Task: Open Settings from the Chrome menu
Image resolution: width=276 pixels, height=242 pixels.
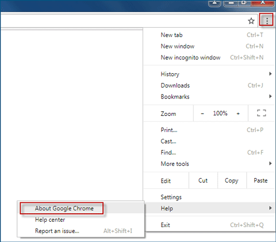Action: point(209,197)
